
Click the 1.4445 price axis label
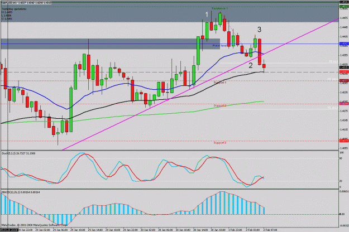(x=344, y=27)
